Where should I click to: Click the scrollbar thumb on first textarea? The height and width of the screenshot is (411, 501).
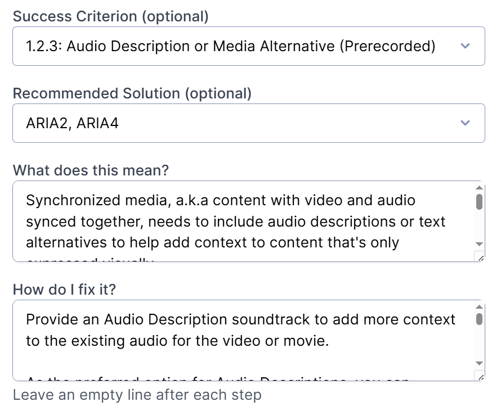pyautogui.click(x=478, y=200)
